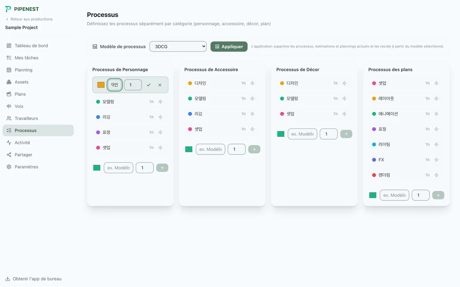Click lightning icon for 라이팅
Viewport: 460px width, 287px height.
click(436, 144)
